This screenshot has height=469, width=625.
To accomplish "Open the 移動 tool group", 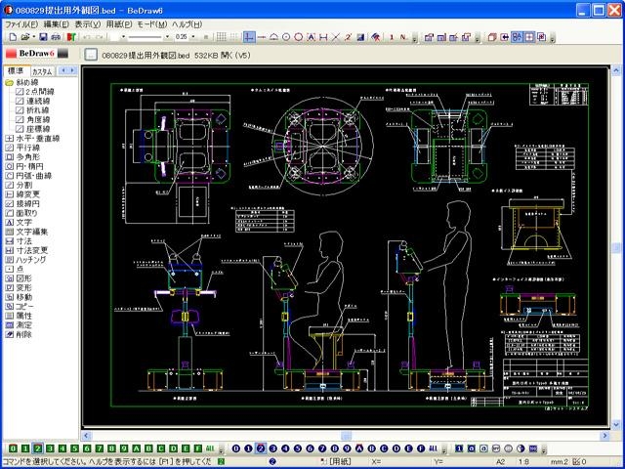I will tap(19, 297).
